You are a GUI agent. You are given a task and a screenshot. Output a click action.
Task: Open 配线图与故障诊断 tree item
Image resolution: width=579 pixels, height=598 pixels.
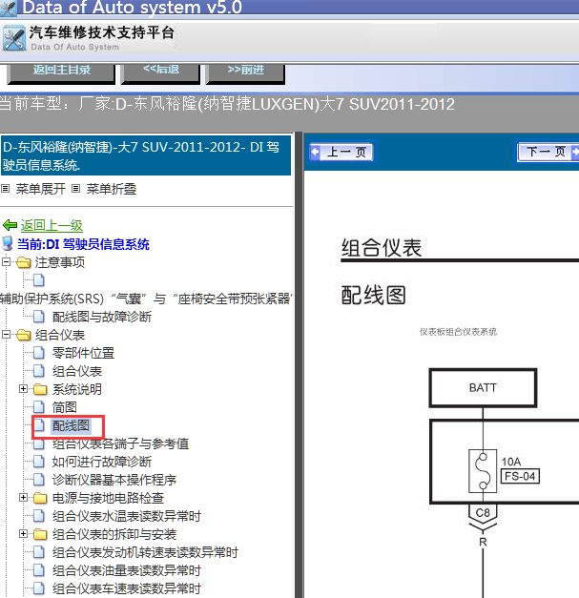coord(102,317)
